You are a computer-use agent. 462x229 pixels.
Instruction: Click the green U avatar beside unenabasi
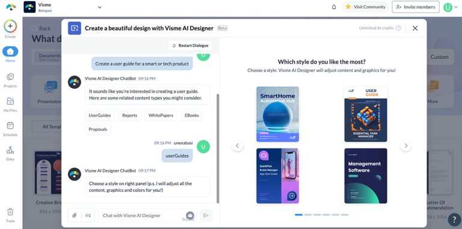pyautogui.click(x=203, y=147)
